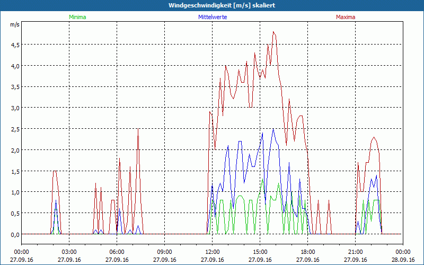Click the 06:00 time axis label
Viewport: 424px width, 265px height.
tap(117, 252)
